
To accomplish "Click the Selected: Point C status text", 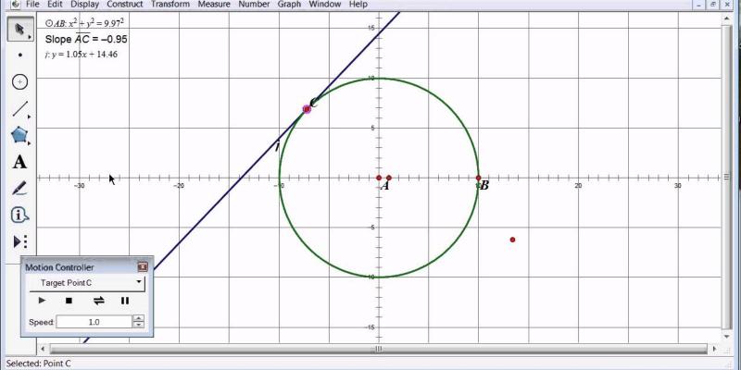I will coord(38,364).
